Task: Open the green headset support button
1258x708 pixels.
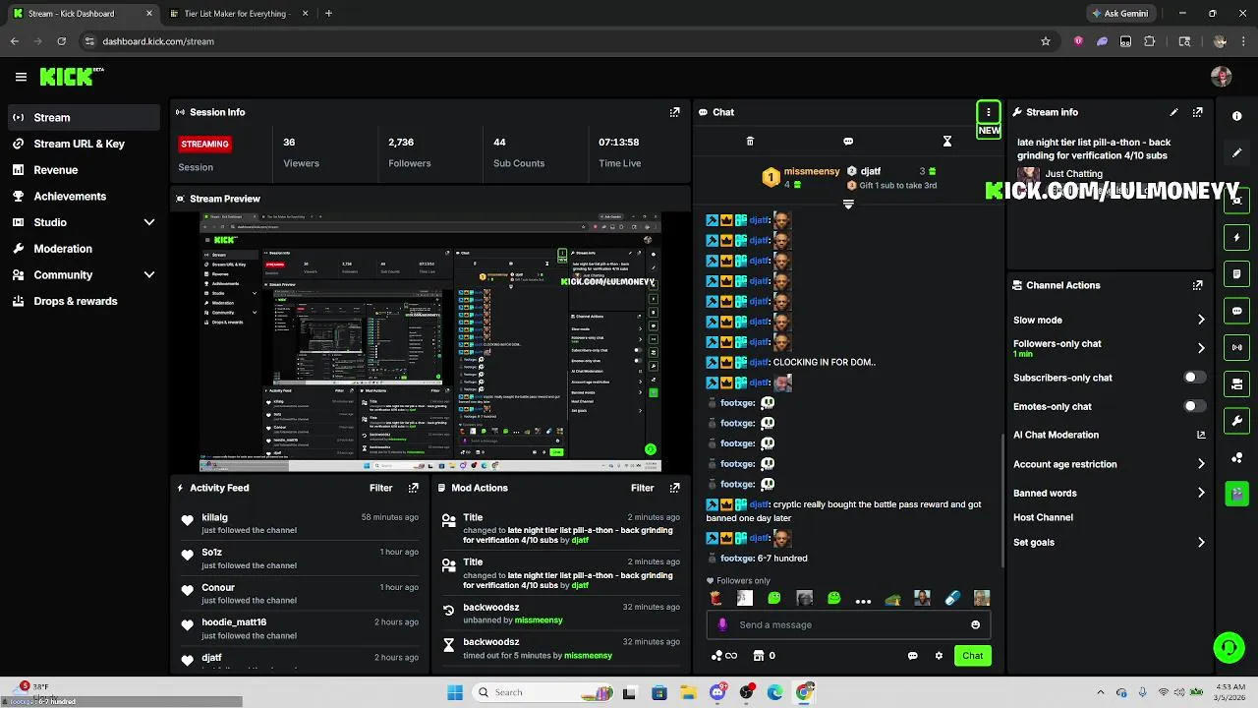Action: click(1229, 647)
